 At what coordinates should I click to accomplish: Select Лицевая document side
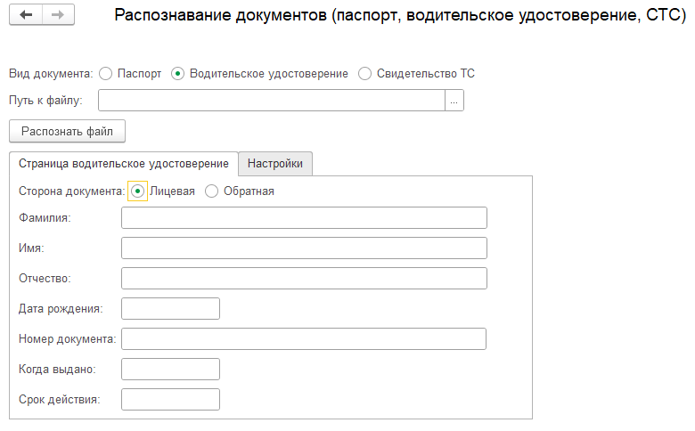point(137,191)
